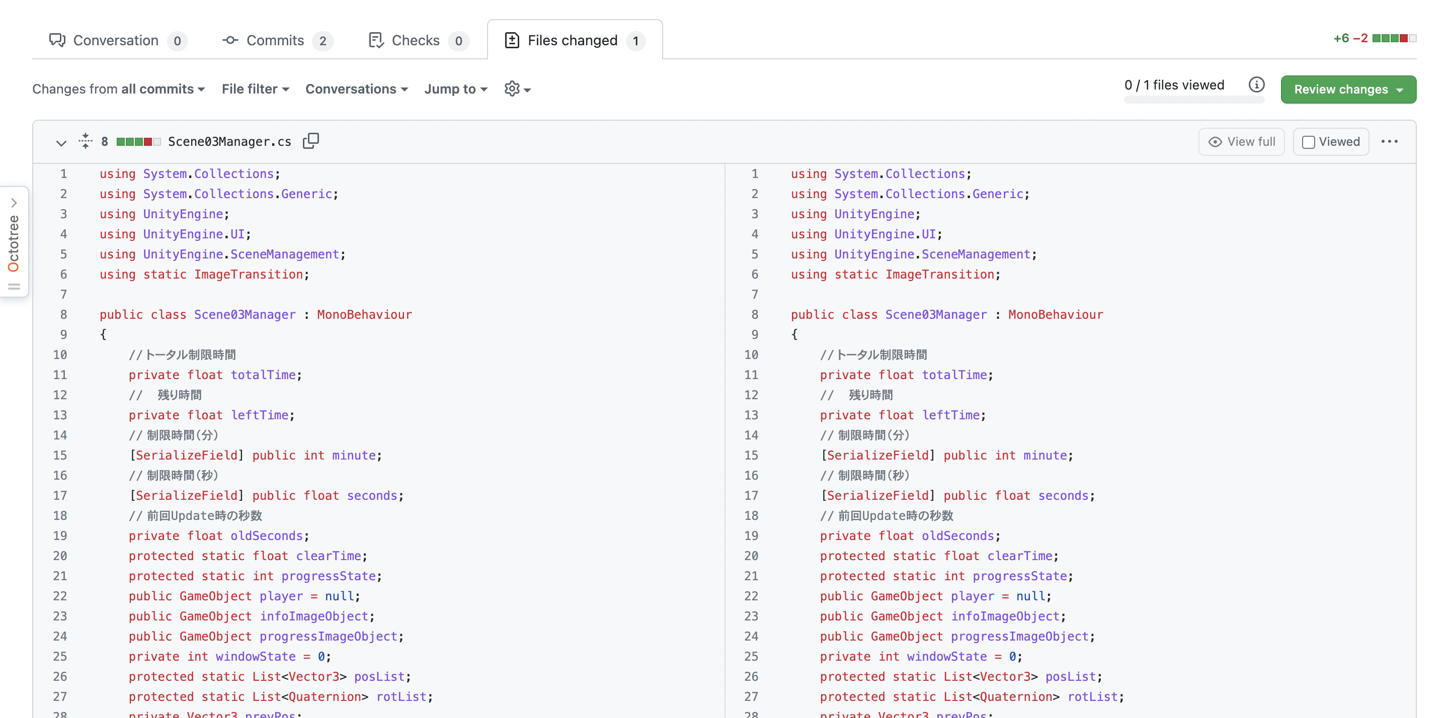Click left-pane line 'private float totalTime;'
The height and width of the screenshot is (718, 1449).
[x=215, y=375]
